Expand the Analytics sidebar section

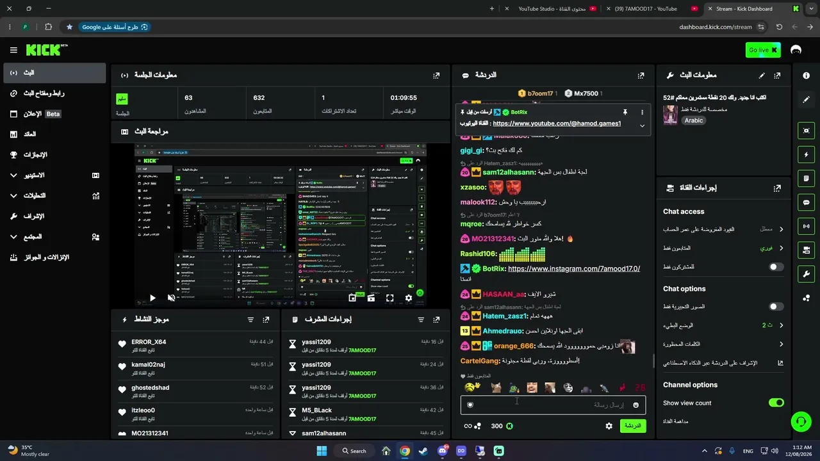point(54,196)
